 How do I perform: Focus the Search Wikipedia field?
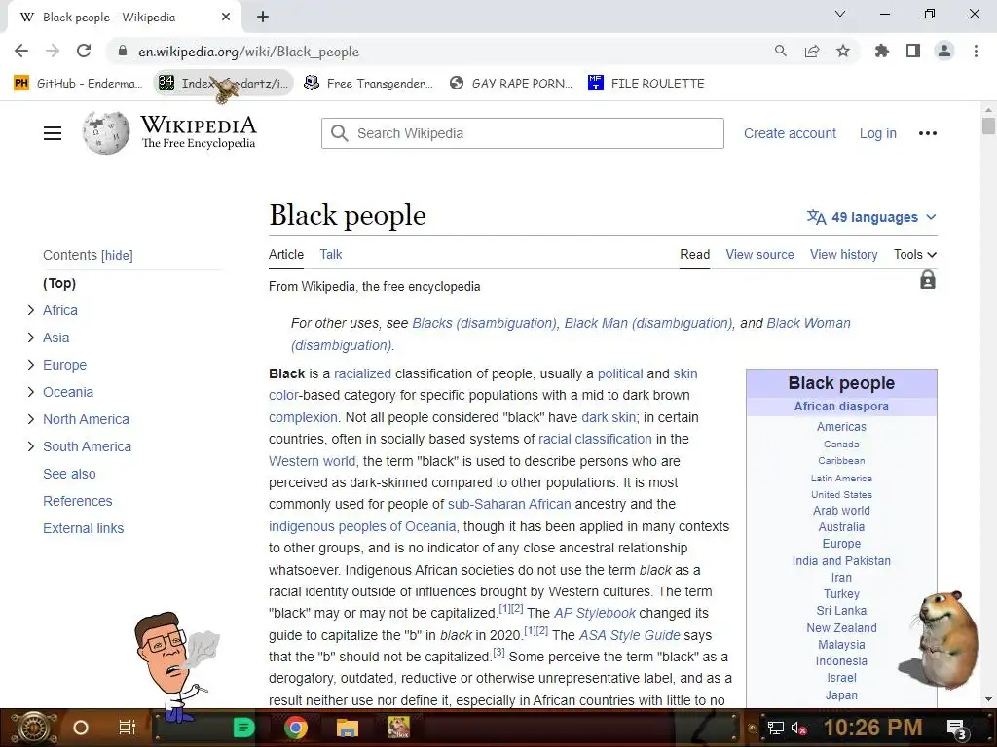523,133
